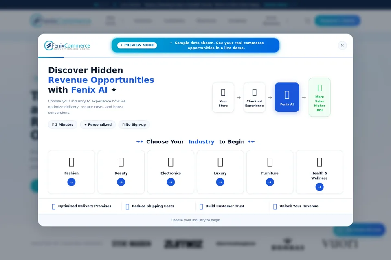The image size is (391, 260).
Task: Click the icon beside Reduce Shipping Costs
Action: click(x=127, y=206)
